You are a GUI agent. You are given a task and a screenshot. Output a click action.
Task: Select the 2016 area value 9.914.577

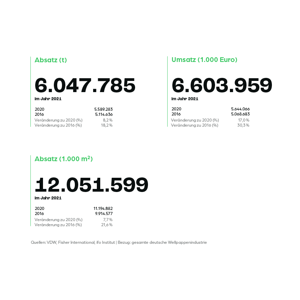point(104,214)
